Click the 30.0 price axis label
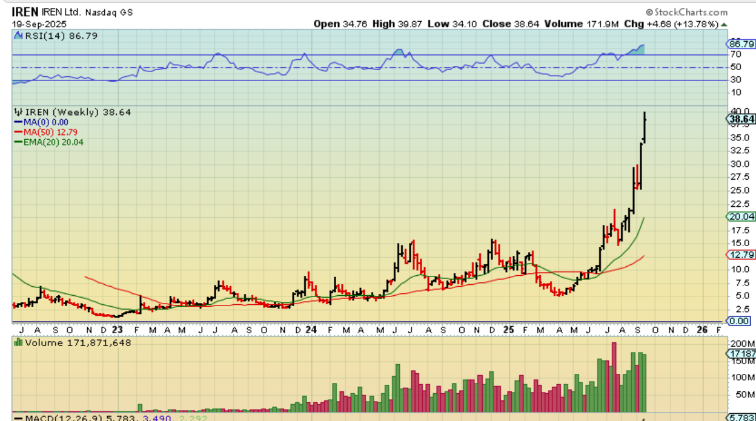The height and width of the screenshot is (421, 756). tap(740, 164)
